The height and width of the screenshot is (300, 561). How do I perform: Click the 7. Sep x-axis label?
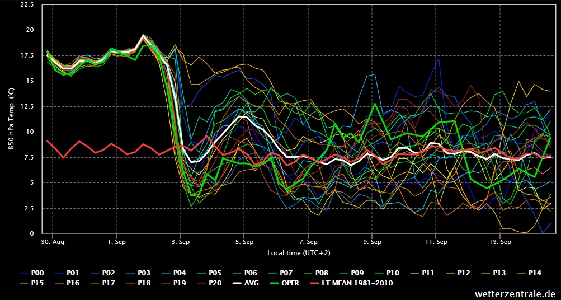[308, 242]
